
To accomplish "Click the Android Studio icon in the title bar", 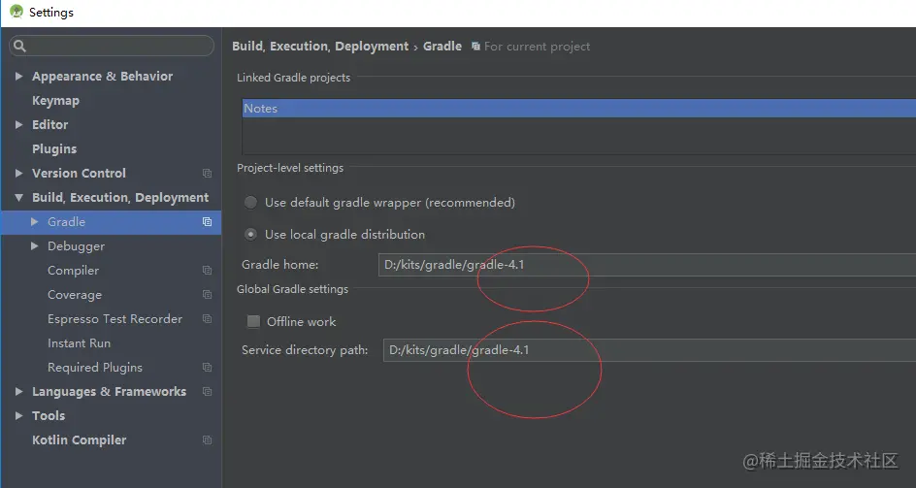I will click(x=16, y=11).
